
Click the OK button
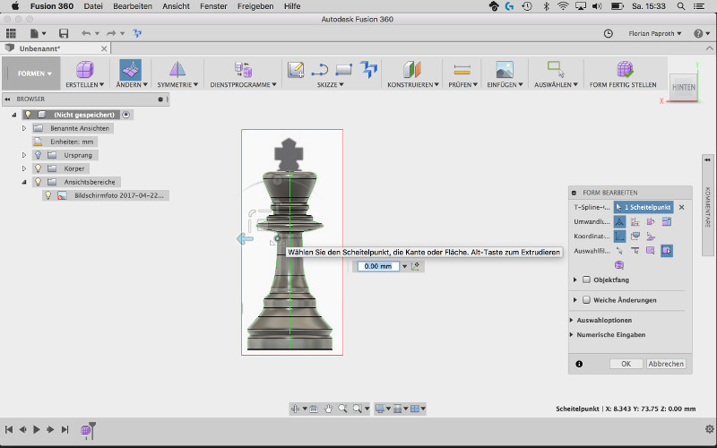[626, 364]
